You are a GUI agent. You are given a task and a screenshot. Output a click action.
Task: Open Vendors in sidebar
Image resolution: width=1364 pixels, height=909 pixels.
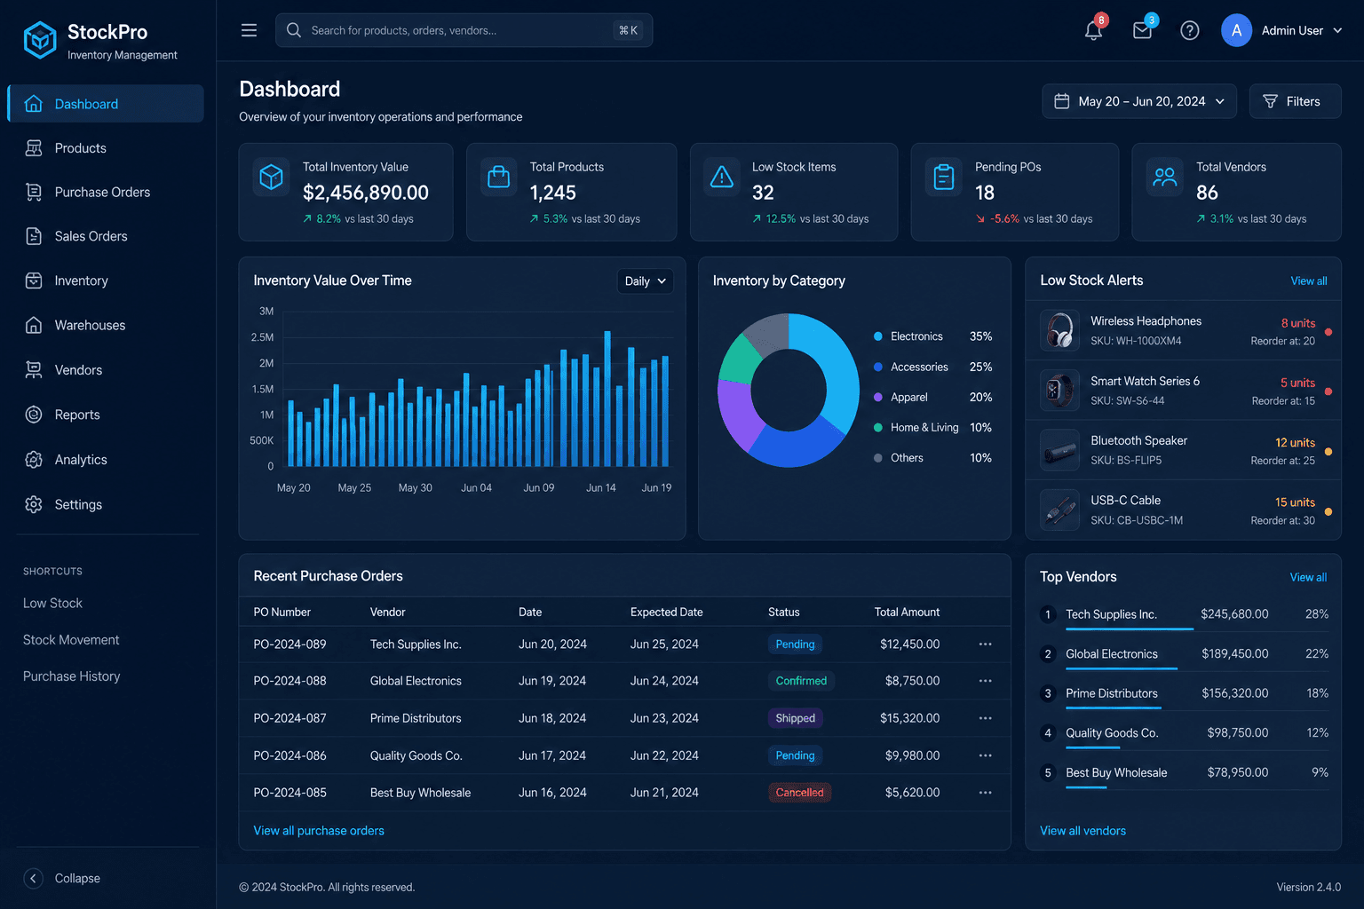(x=106, y=370)
